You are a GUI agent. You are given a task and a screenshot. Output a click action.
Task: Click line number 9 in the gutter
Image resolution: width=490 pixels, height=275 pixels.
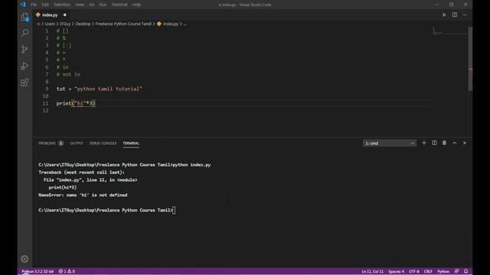pos(47,89)
